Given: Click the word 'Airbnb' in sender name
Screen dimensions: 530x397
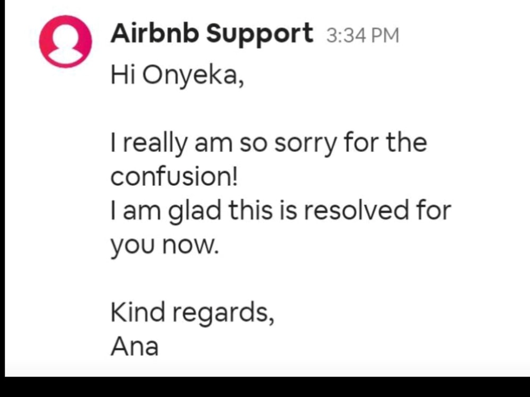Looking at the screenshot, I should [x=155, y=33].
